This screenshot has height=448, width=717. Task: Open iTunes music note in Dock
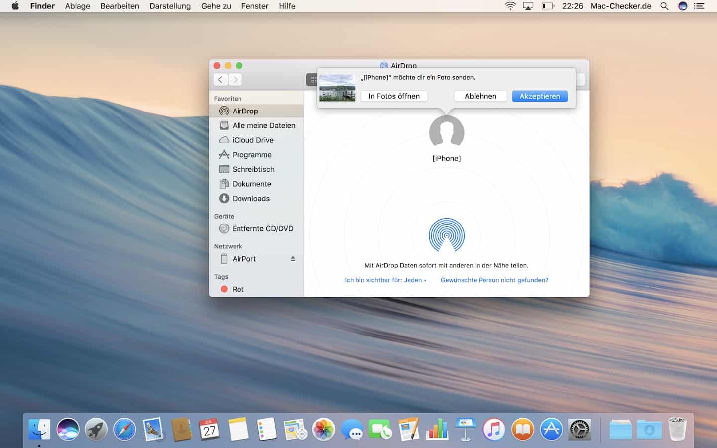494,429
